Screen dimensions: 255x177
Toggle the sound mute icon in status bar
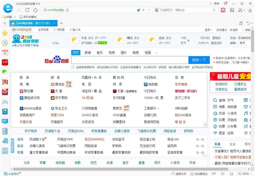[x=223, y=174]
